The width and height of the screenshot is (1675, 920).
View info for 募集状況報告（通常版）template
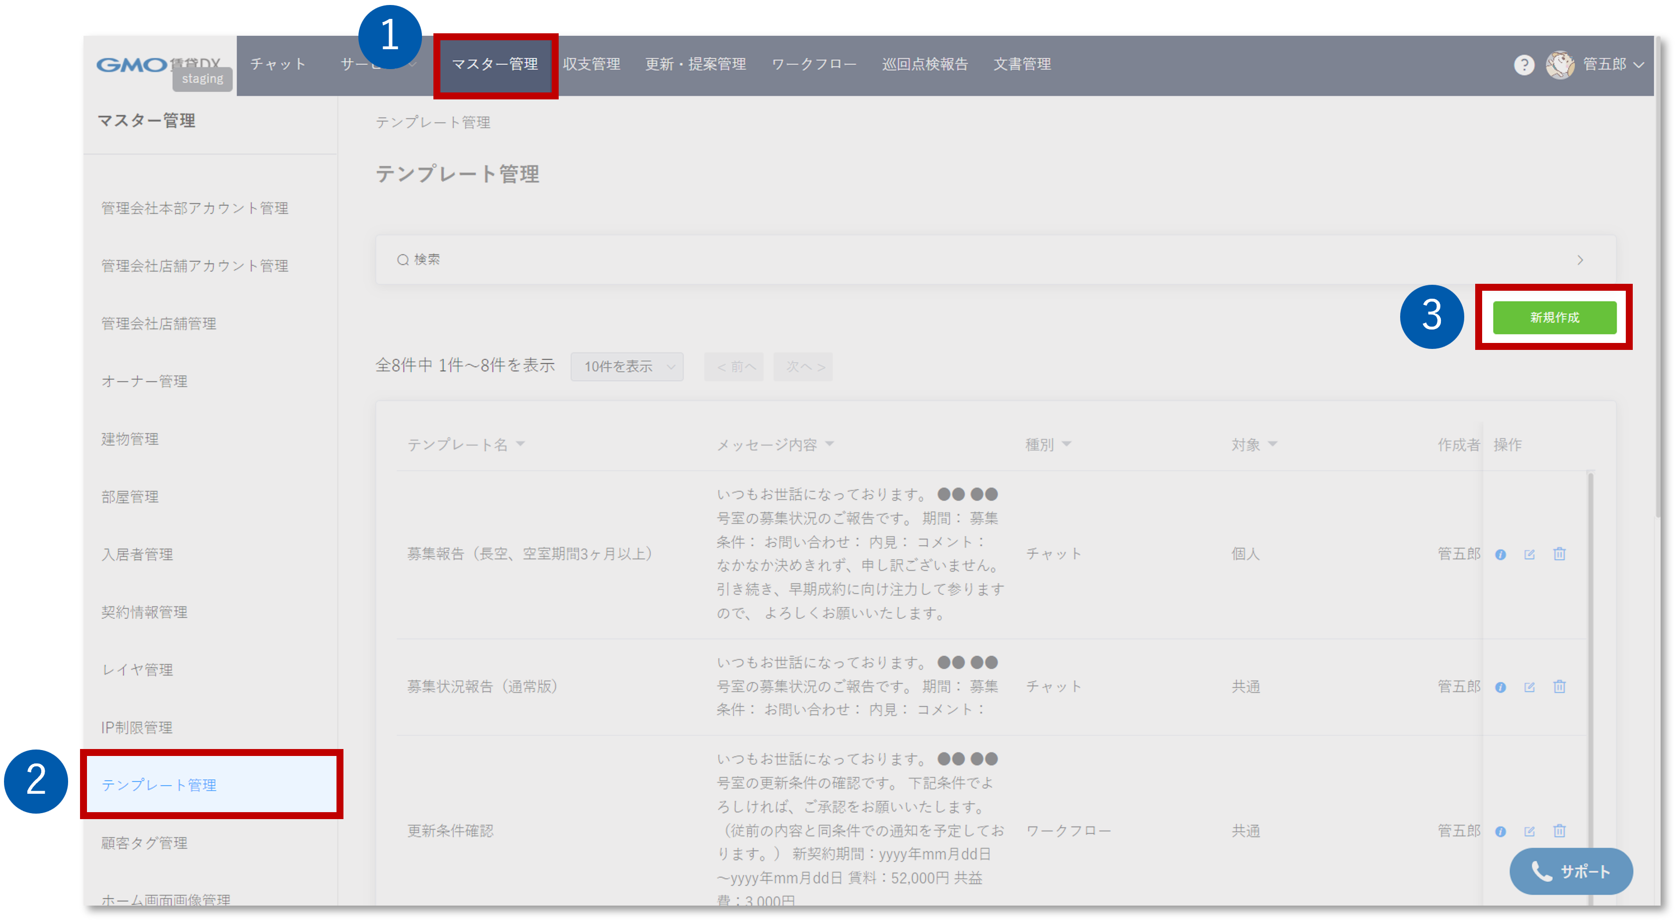(x=1500, y=686)
